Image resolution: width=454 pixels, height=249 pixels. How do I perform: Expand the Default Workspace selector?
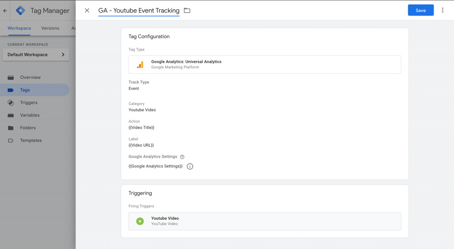[x=36, y=54]
